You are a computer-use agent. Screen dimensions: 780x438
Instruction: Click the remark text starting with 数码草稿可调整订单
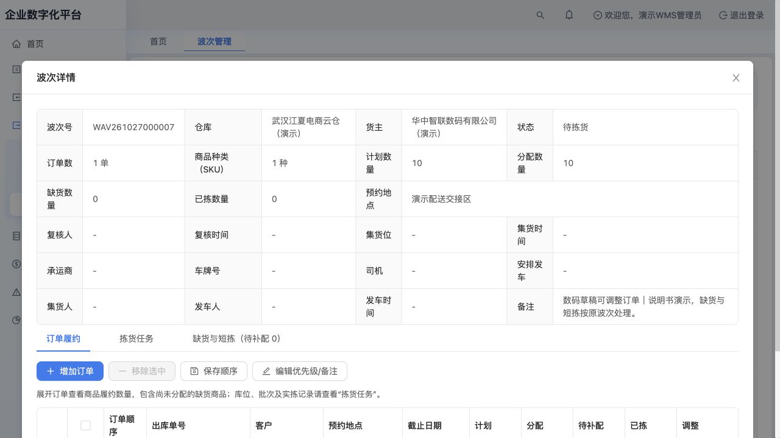tap(643, 307)
